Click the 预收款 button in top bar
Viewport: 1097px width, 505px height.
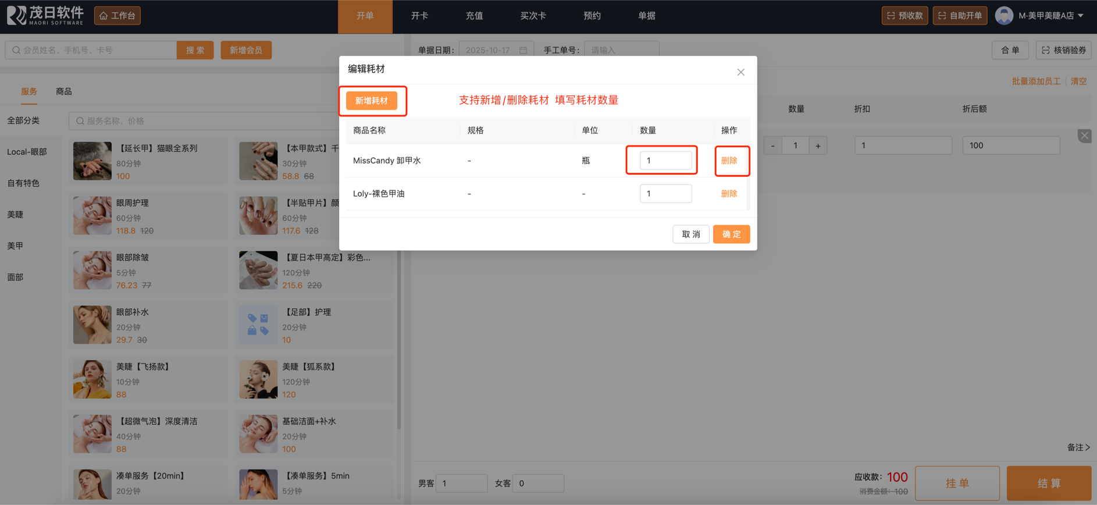coord(904,16)
